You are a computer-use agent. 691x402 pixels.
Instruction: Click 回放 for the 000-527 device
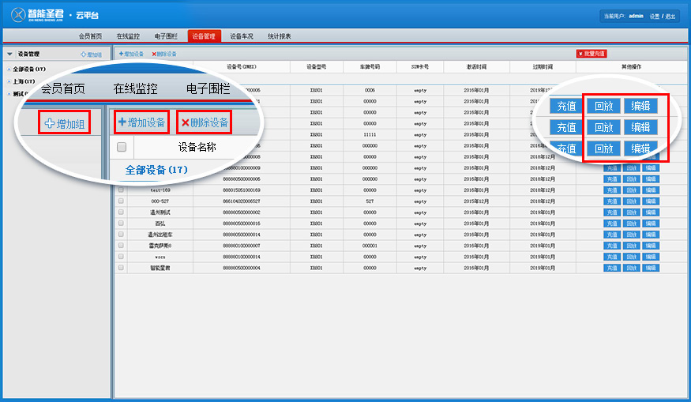pos(631,201)
